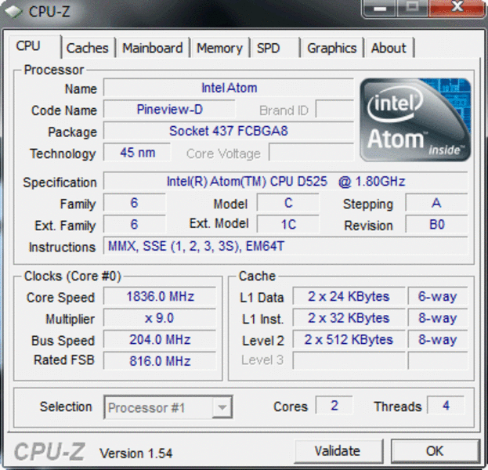Click the Version 1.54 label
Viewport: 488px width, 470px height.
(x=136, y=454)
